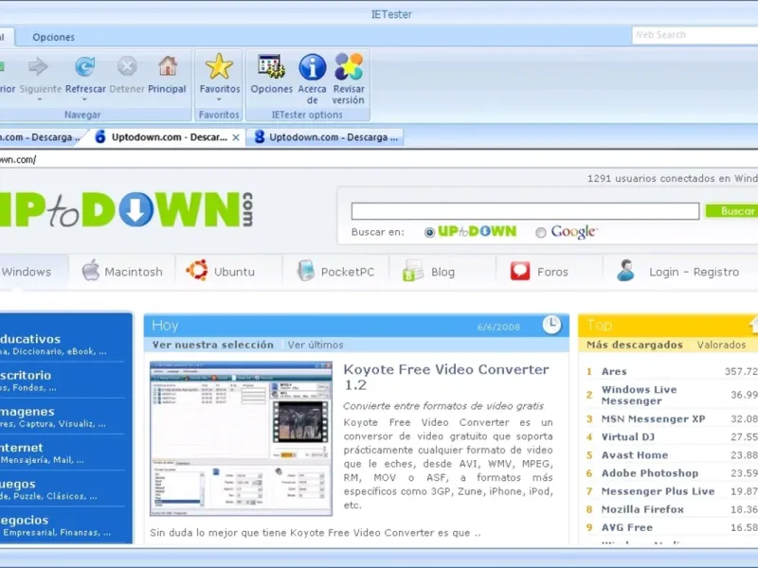758x568 pixels.
Task: Click the IE8 icon on third tab
Action: (x=260, y=136)
